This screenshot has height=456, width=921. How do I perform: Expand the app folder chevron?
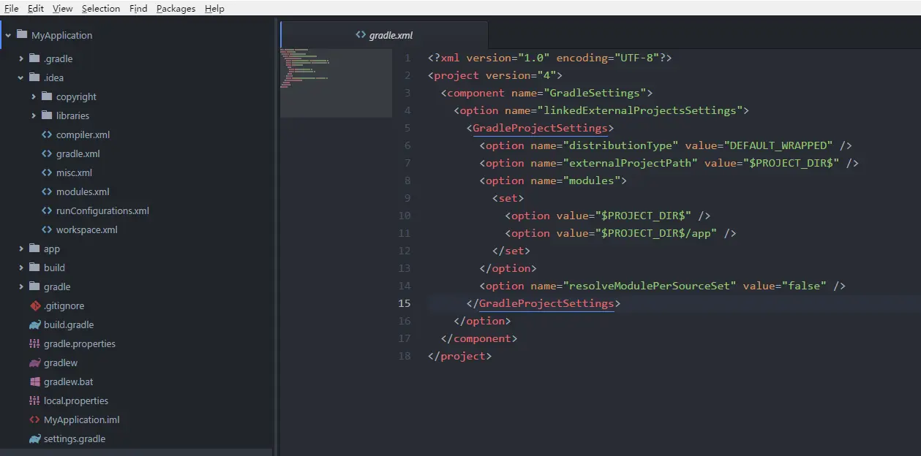21,248
